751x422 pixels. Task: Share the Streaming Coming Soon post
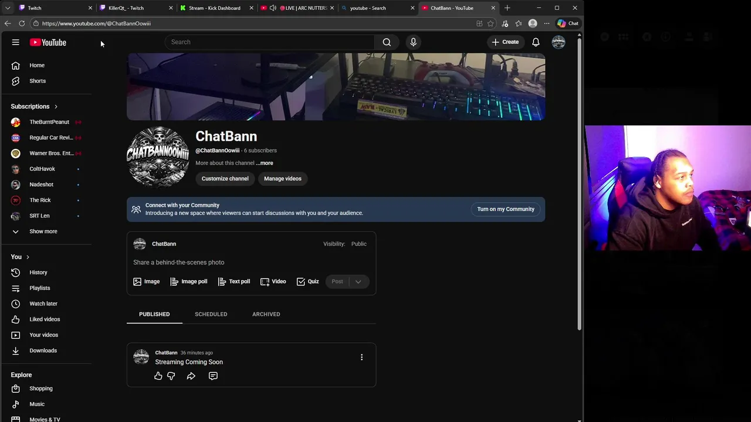click(191, 376)
